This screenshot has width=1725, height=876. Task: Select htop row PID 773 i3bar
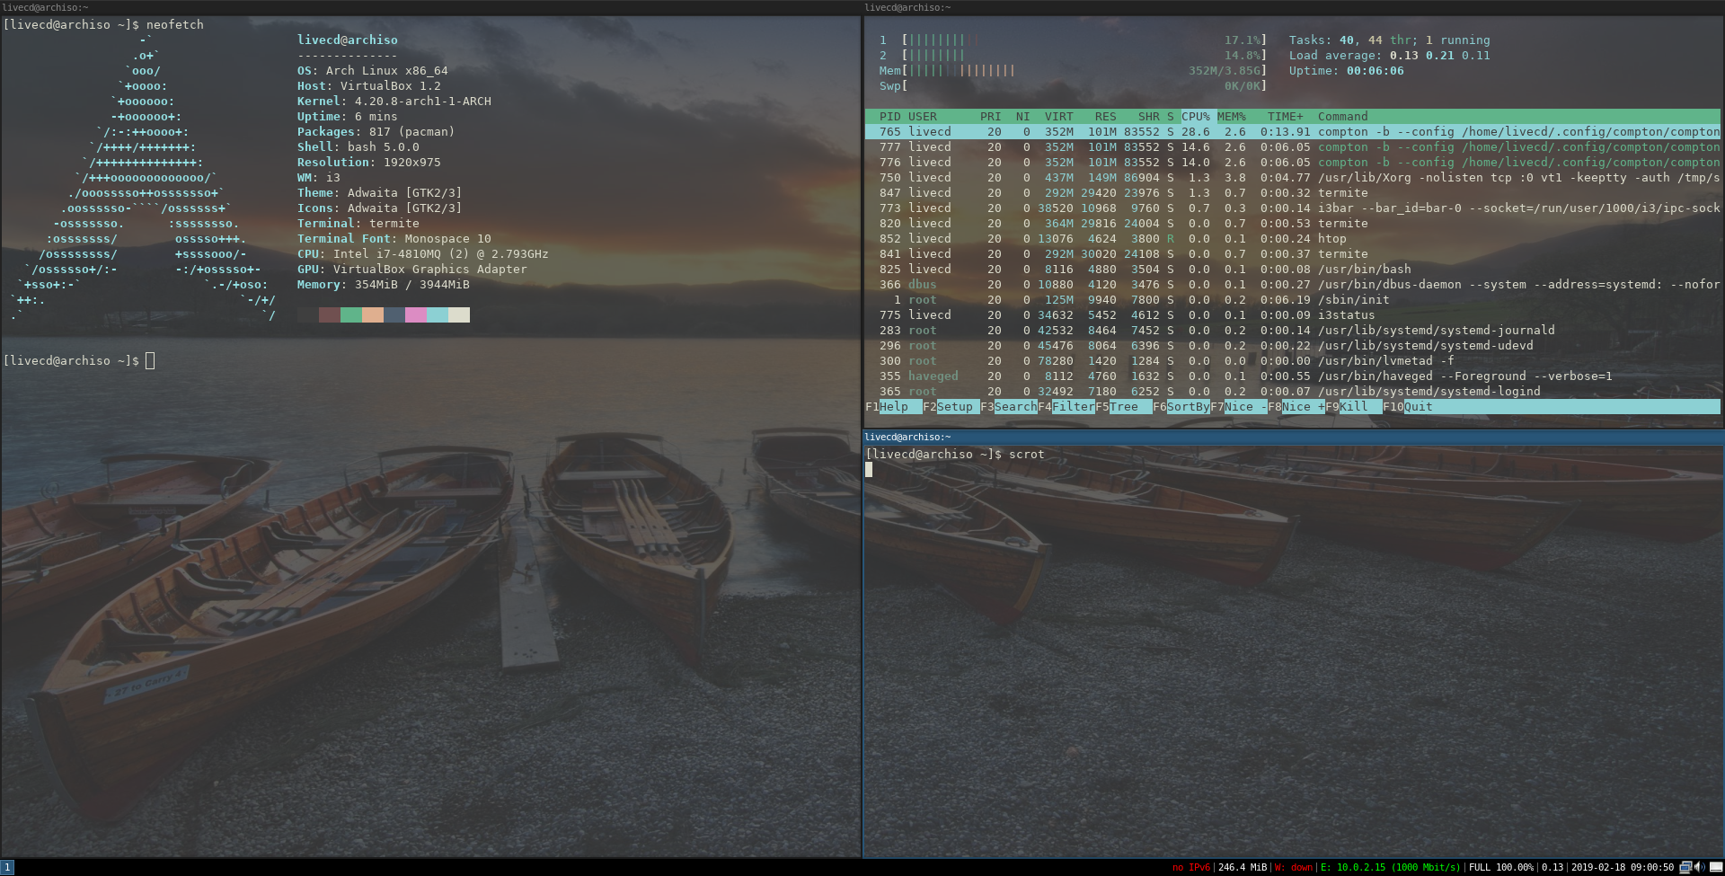[x=1293, y=208]
